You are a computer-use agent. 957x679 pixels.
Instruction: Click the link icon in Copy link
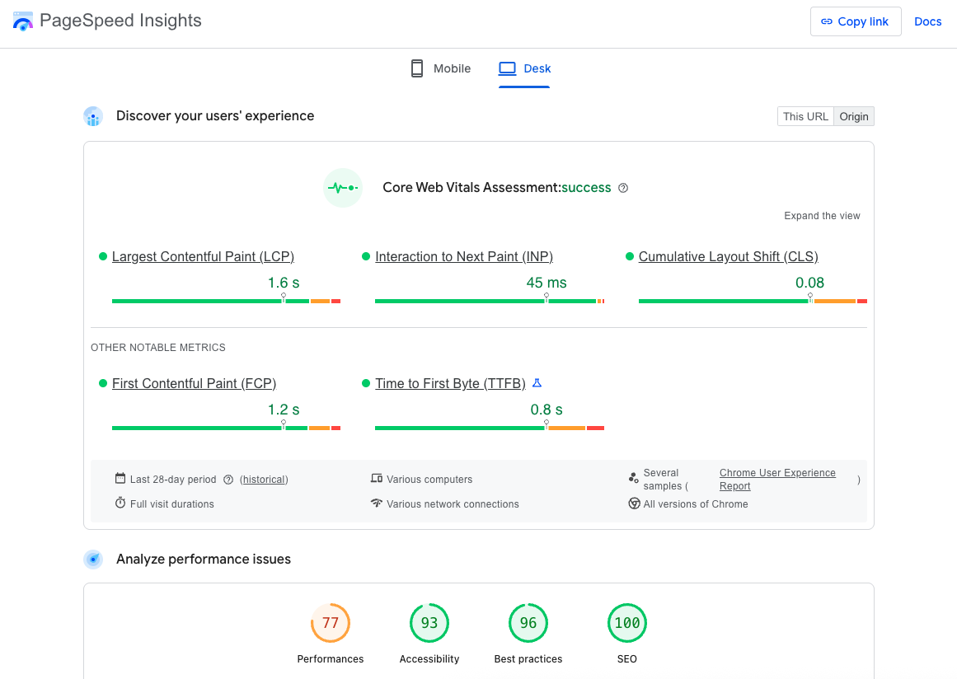click(827, 22)
